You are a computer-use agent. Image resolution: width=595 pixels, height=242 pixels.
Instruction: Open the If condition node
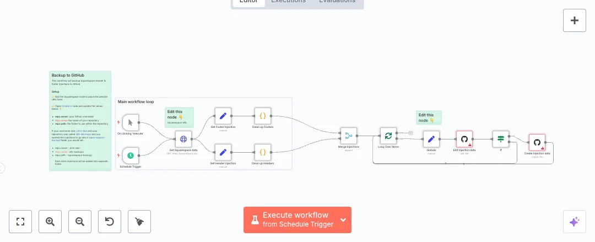[500, 139]
